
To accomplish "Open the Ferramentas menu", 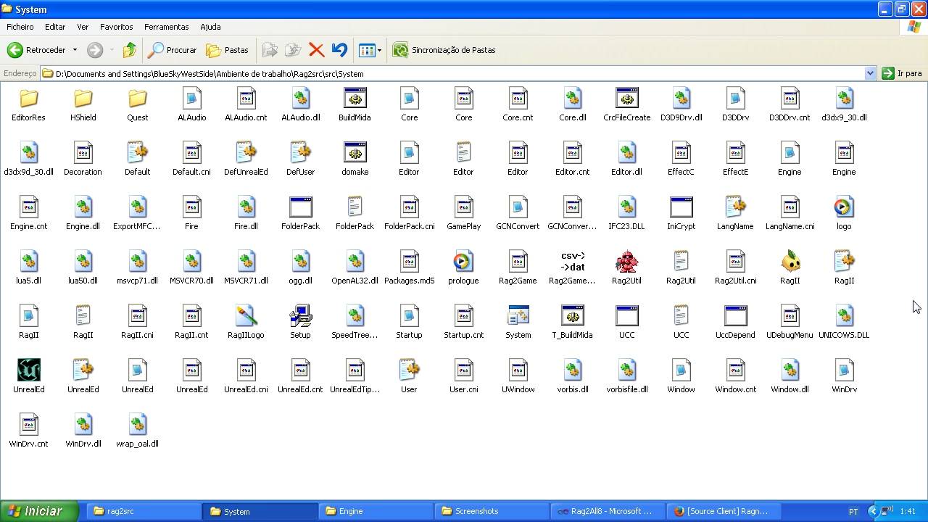I will pos(167,27).
